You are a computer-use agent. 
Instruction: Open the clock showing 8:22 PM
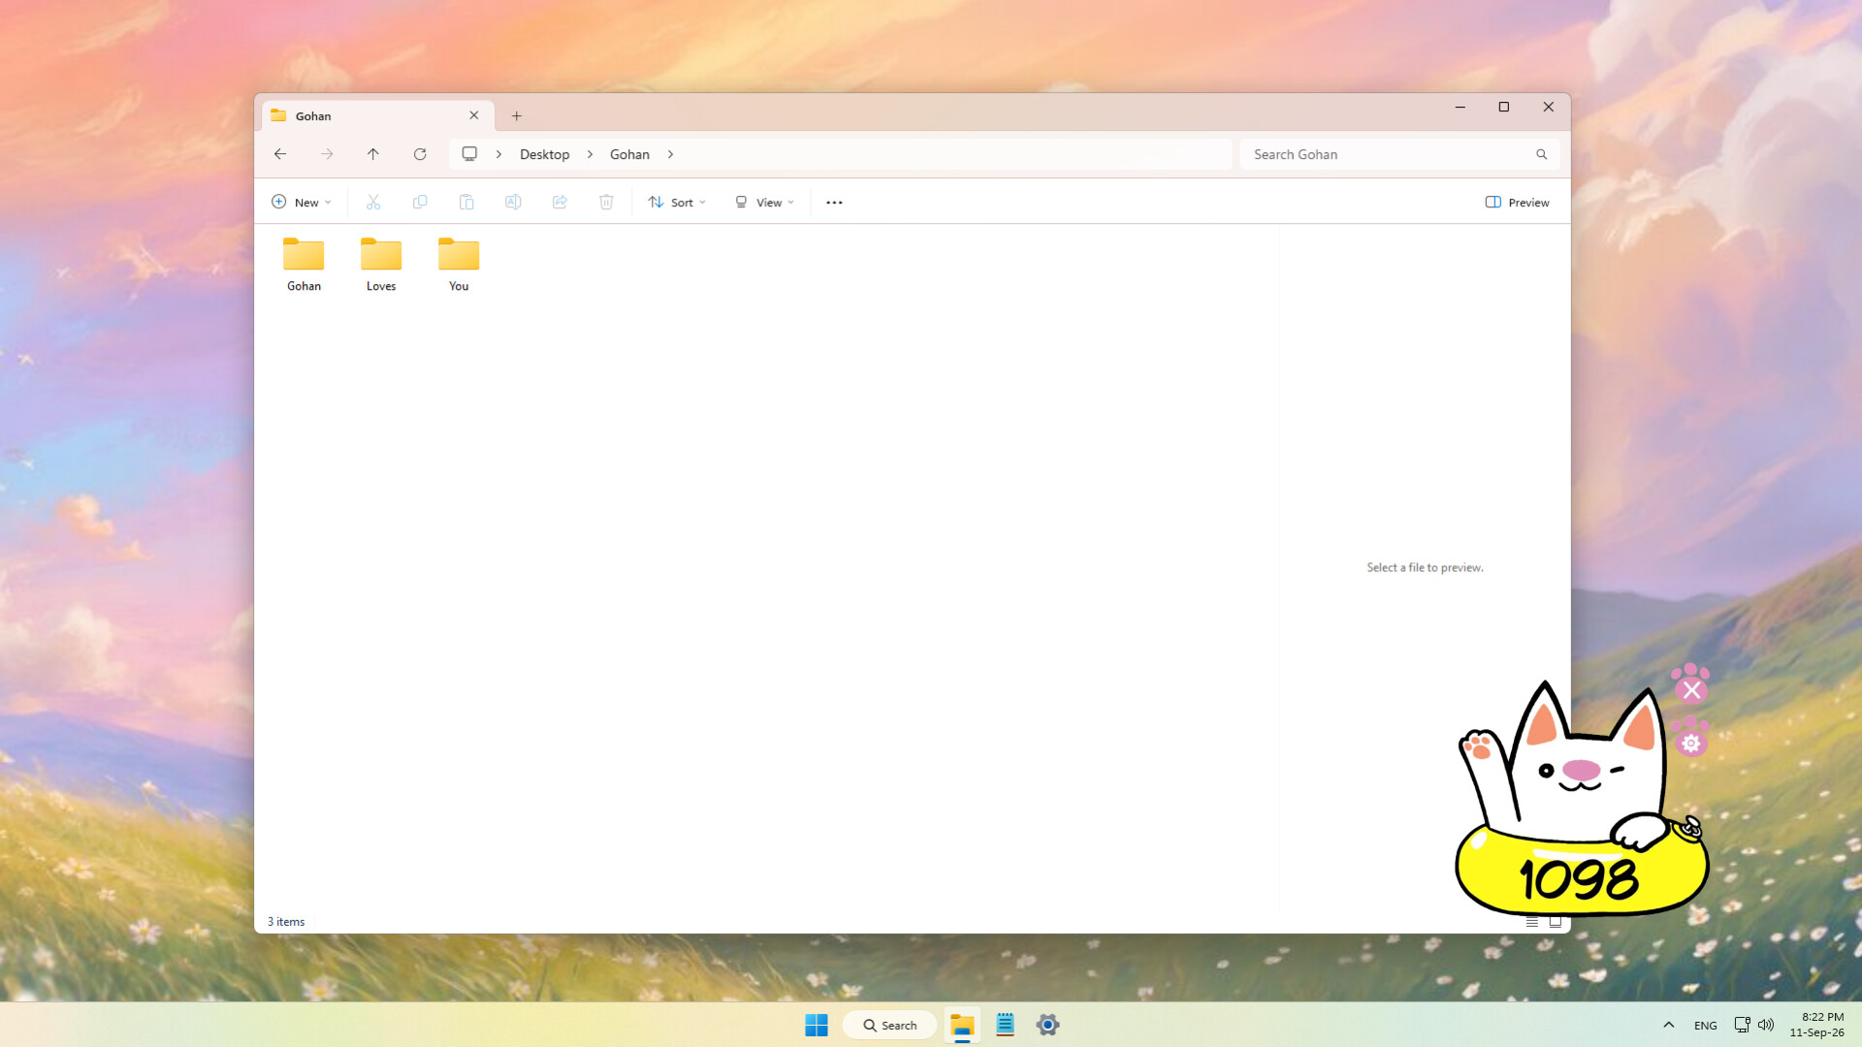(x=1817, y=1025)
